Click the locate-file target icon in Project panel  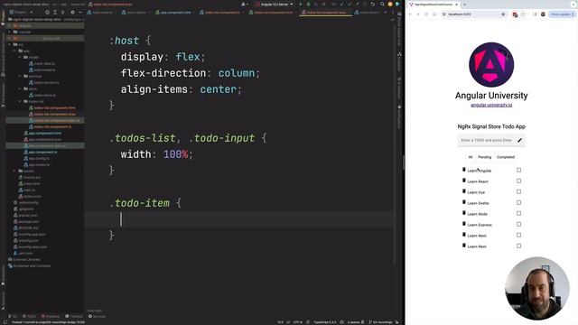(x=47, y=12)
